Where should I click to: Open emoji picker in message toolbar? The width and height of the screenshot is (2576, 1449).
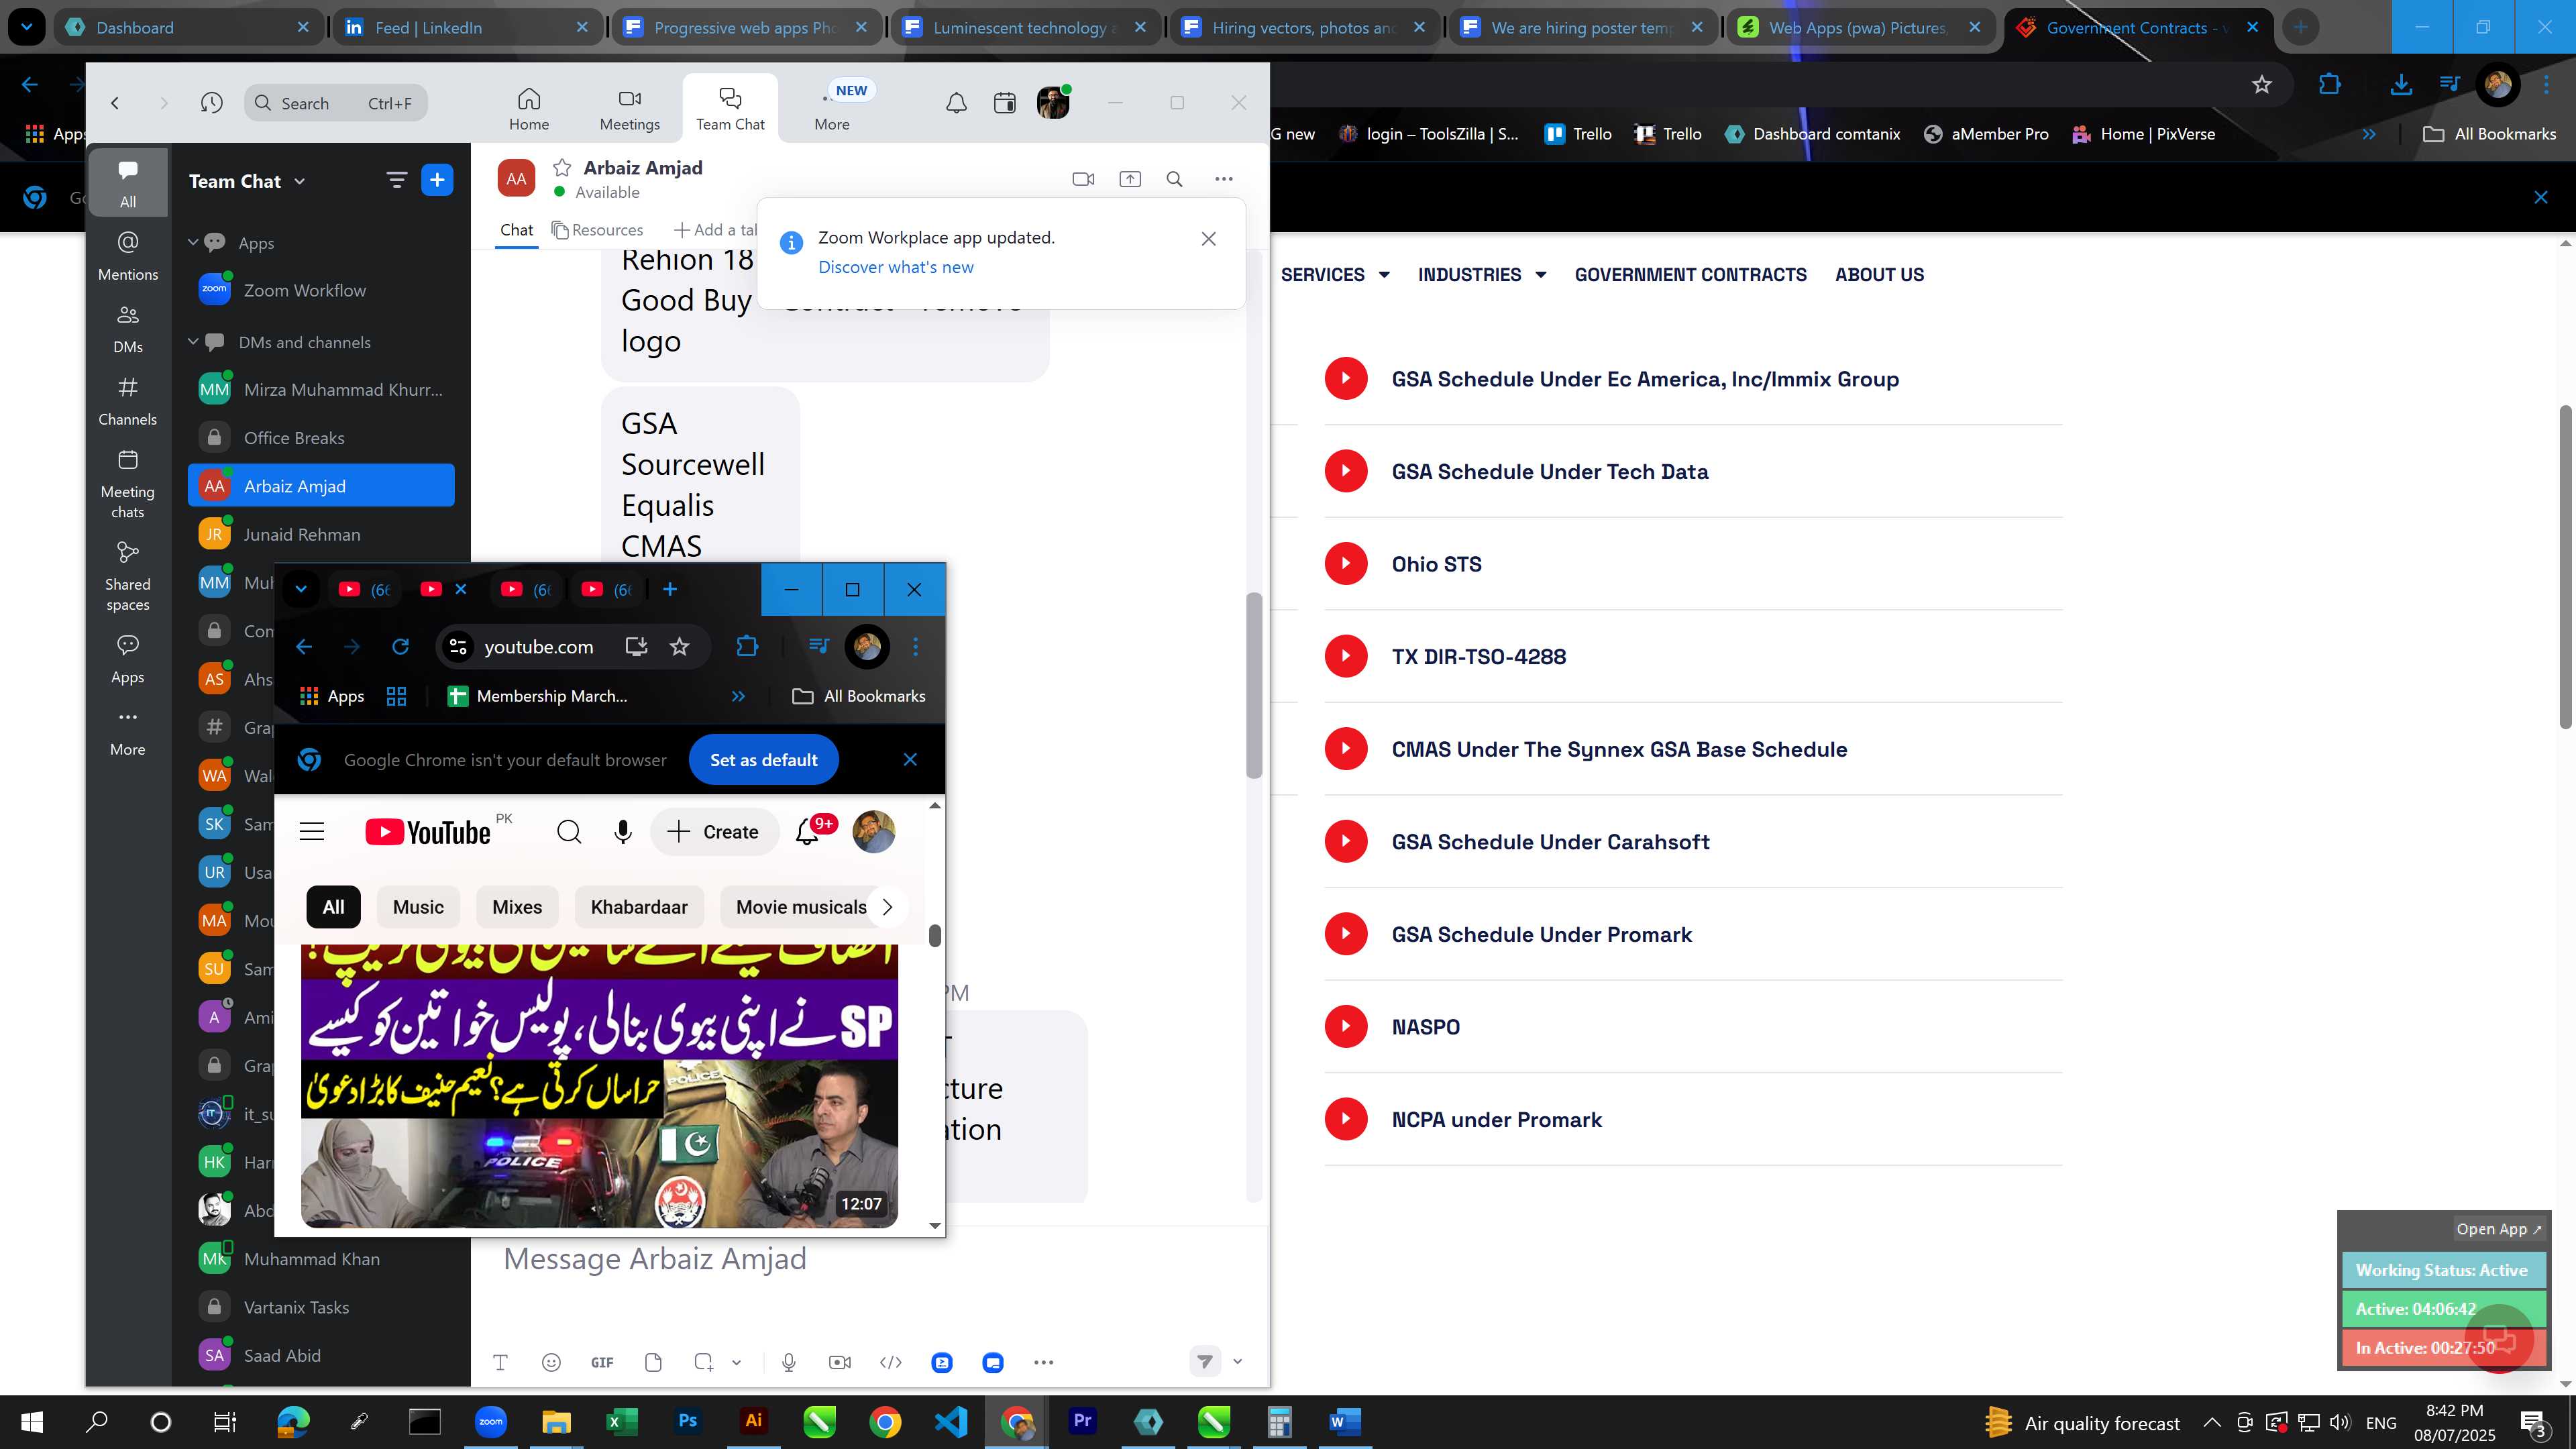[551, 1362]
